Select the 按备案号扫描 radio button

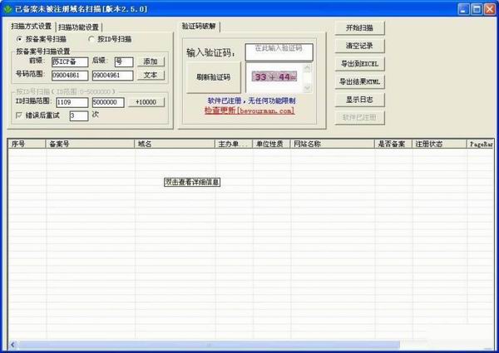click(x=19, y=39)
